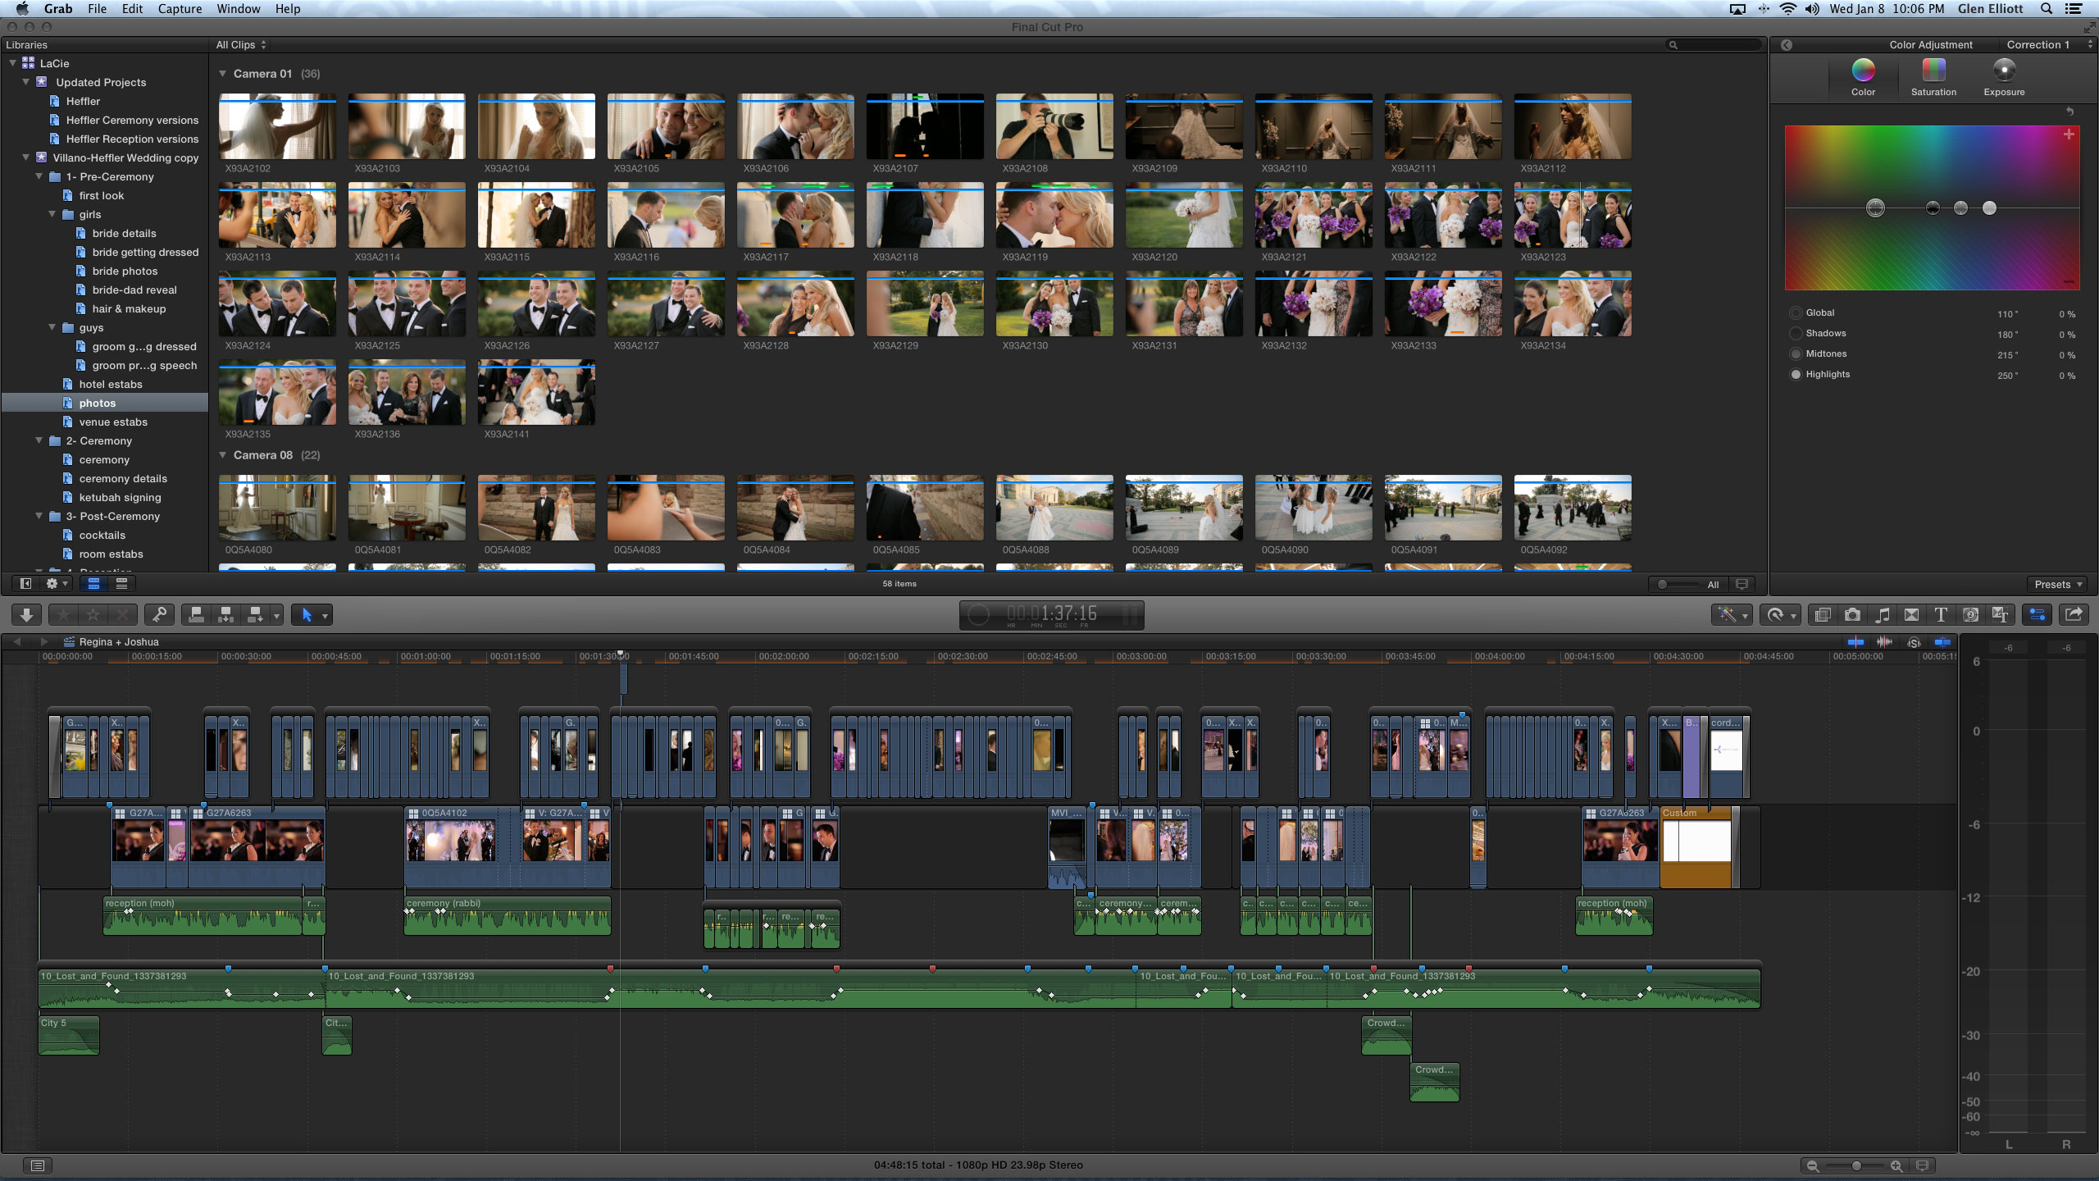
Task: Click the timeline zoom slider
Action: 1855,1165
